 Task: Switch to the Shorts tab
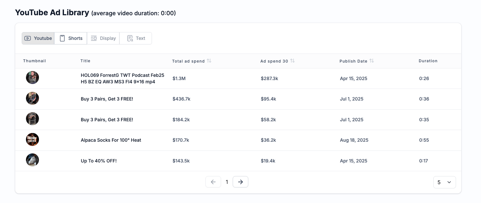tap(71, 38)
